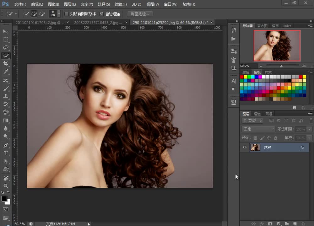The width and height of the screenshot is (314, 226).
Task: Open the 正常 blend mode dropdown
Action: pos(258,129)
